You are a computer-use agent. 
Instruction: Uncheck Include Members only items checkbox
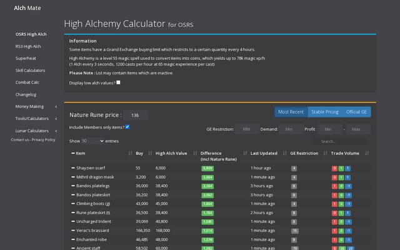coord(127,127)
